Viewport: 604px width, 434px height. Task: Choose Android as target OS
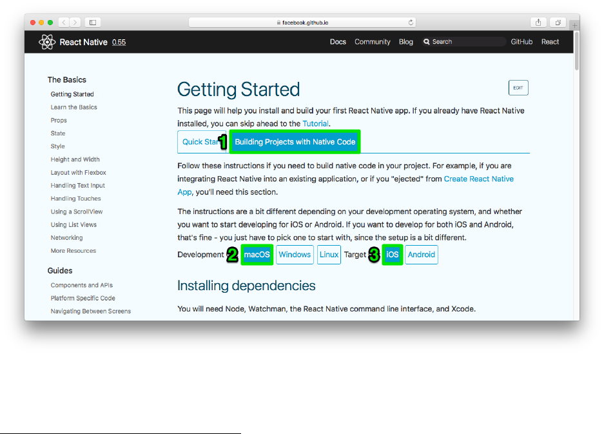(422, 254)
